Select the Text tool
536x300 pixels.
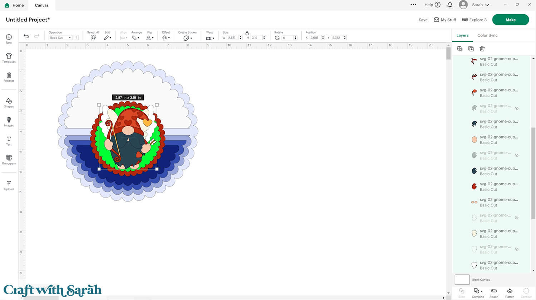click(9, 141)
